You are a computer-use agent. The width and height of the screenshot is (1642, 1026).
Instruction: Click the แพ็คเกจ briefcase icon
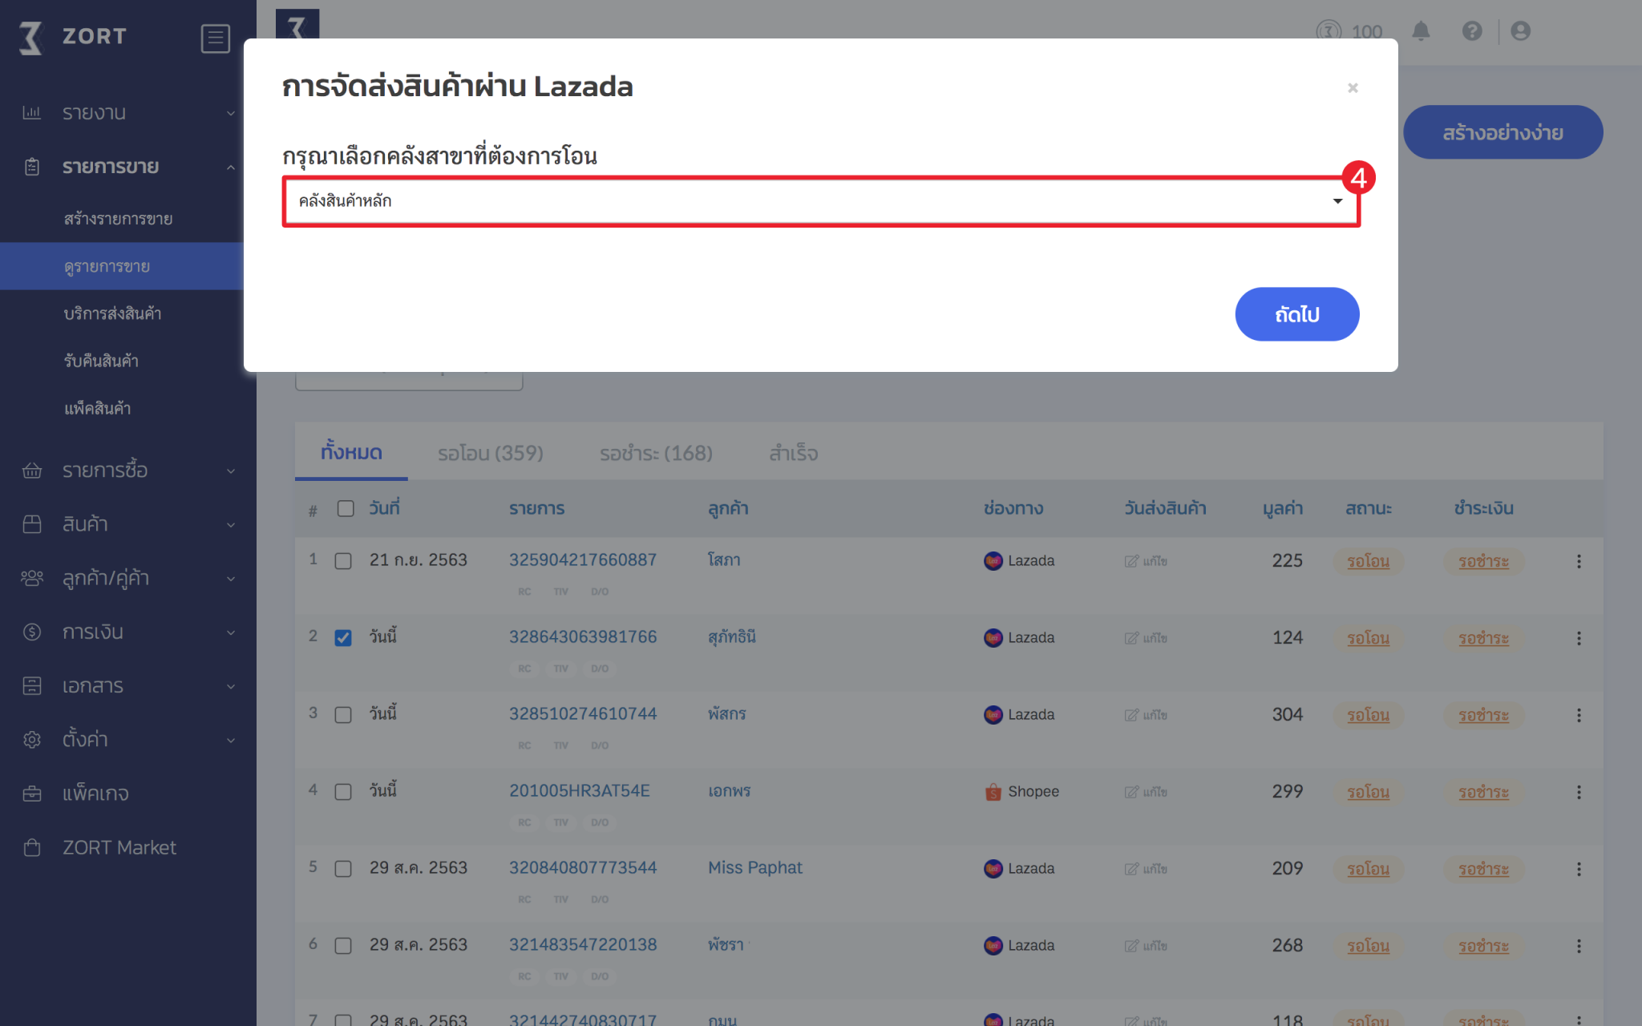[32, 794]
